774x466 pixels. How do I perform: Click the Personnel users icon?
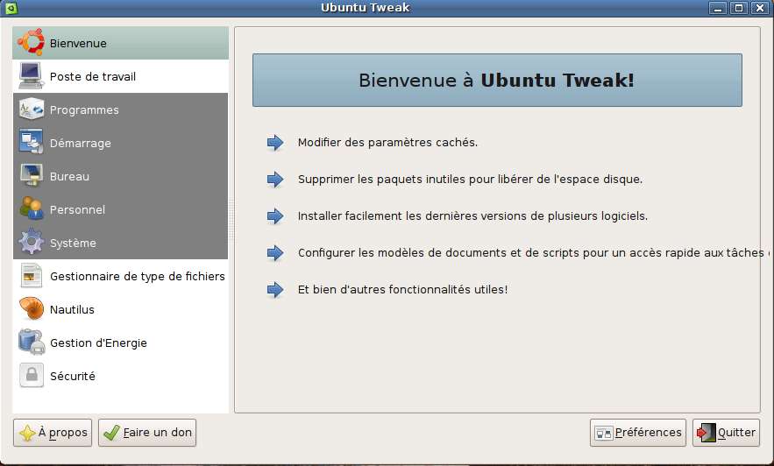(x=31, y=208)
